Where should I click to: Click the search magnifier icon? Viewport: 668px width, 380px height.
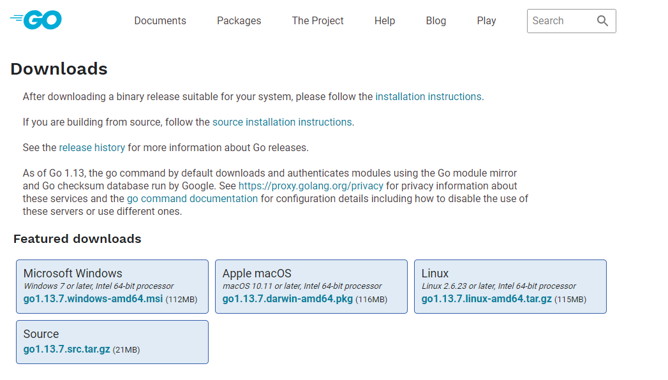pos(602,21)
